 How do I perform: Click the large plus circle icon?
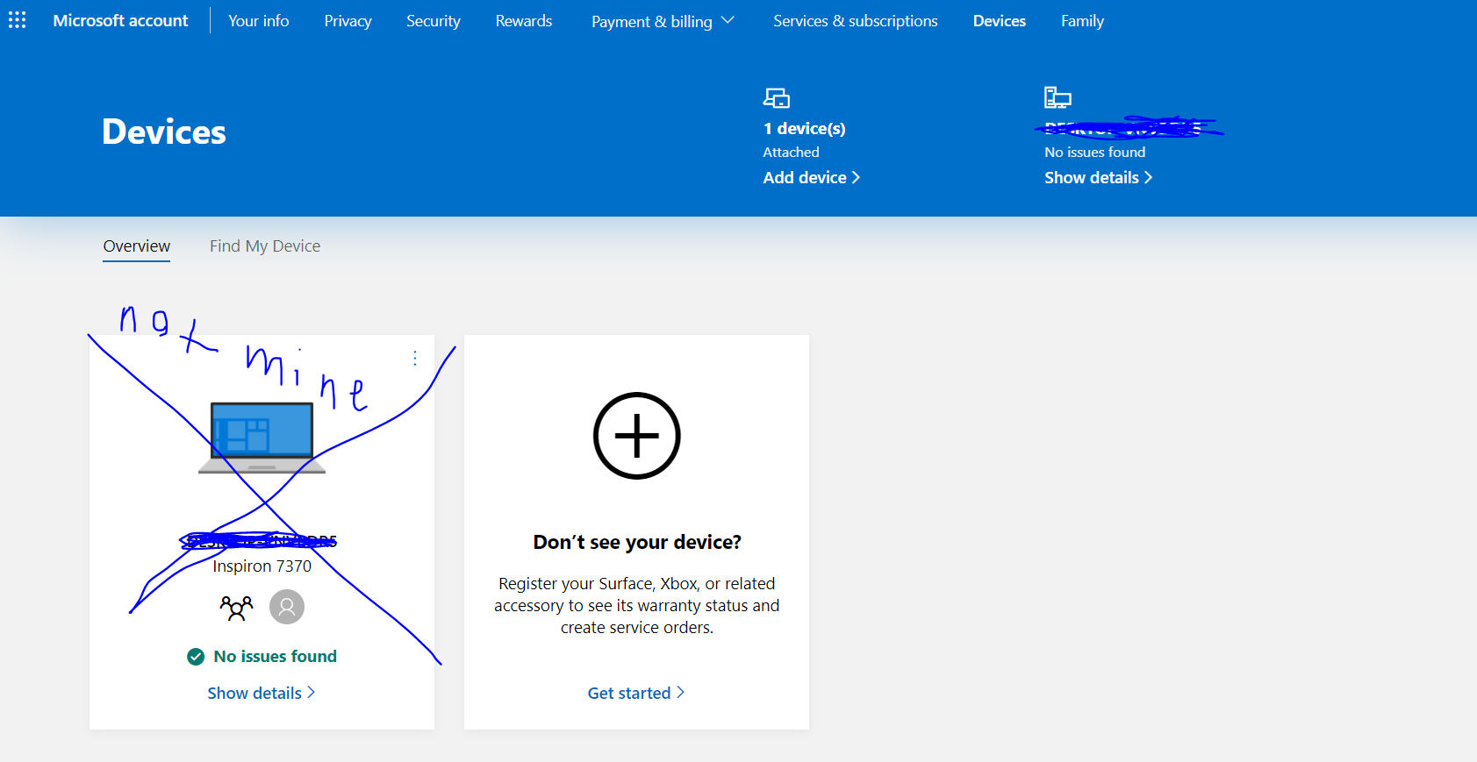[x=637, y=436]
